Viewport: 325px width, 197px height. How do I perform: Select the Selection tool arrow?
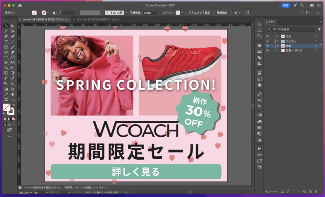point(6,26)
